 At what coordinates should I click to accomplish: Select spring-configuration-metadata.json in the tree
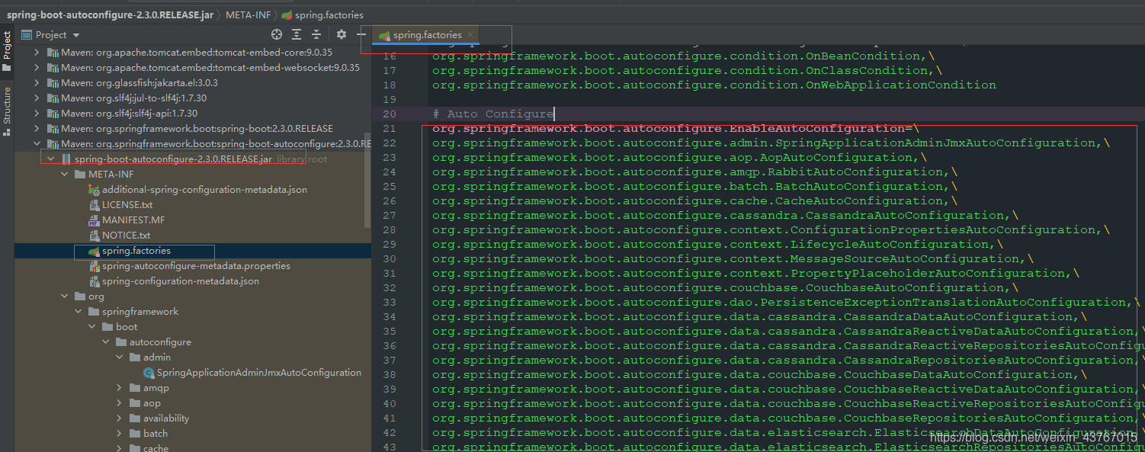coord(180,281)
